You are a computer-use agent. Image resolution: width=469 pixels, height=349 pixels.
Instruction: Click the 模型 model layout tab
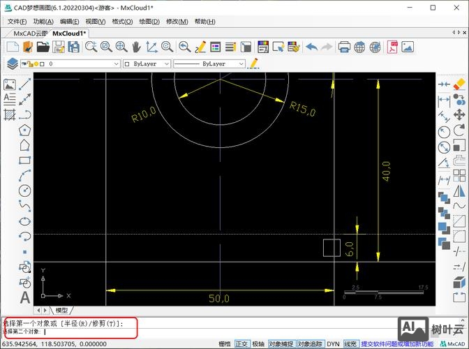[61, 310]
